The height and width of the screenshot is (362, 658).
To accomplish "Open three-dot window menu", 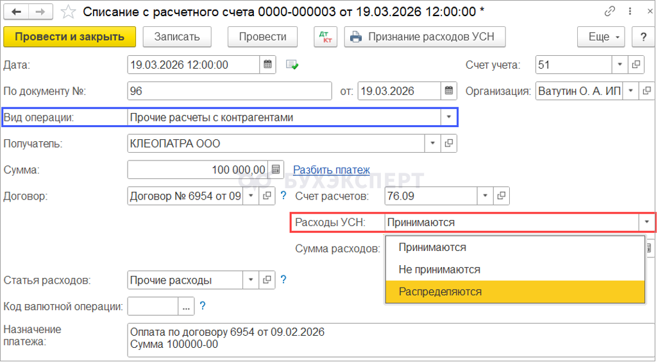I will pos(630,12).
